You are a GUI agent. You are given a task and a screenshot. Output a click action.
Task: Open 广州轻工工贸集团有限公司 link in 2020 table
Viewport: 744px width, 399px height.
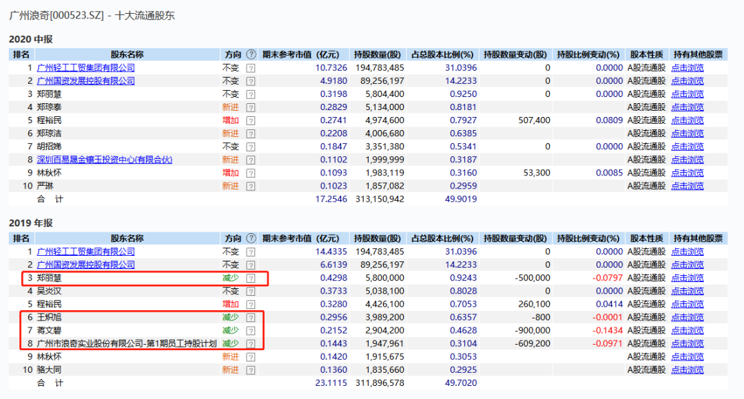coord(86,68)
